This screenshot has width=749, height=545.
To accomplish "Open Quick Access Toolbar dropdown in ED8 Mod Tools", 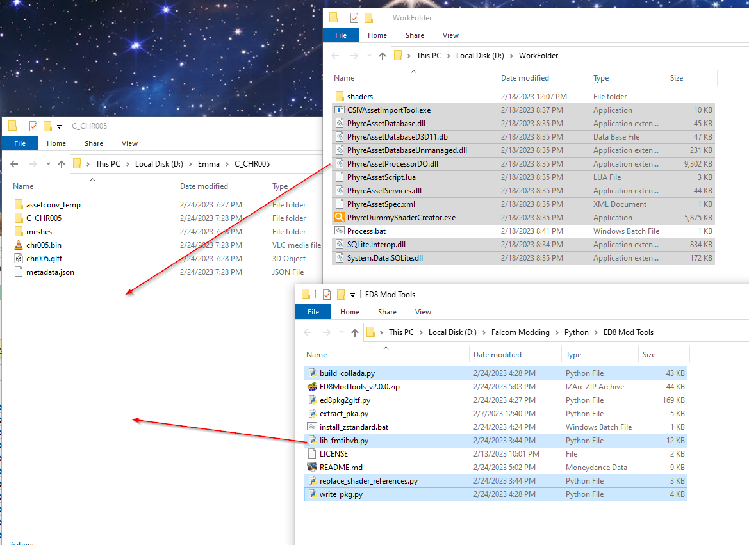I will [x=352, y=295].
